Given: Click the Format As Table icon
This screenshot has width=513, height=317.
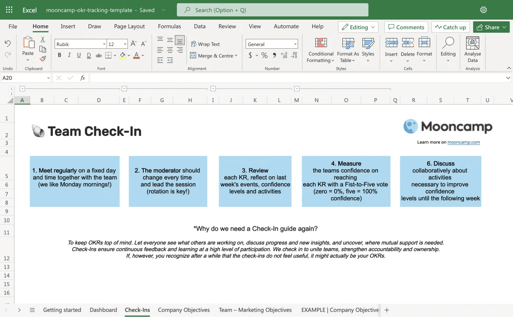Looking at the screenshot, I should click(347, 50).
